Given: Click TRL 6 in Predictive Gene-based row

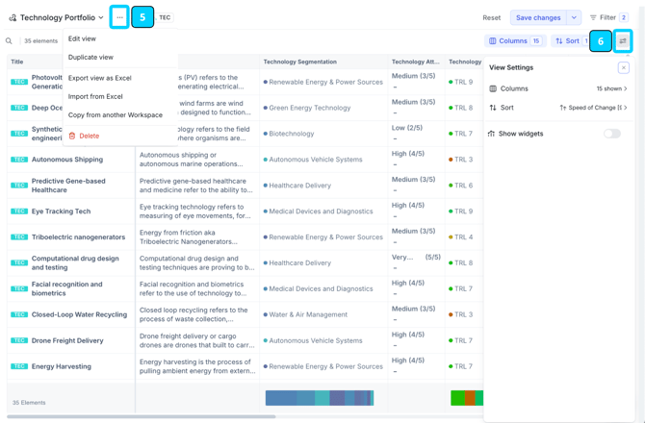Looking at the screenshot, I should 461,186.
